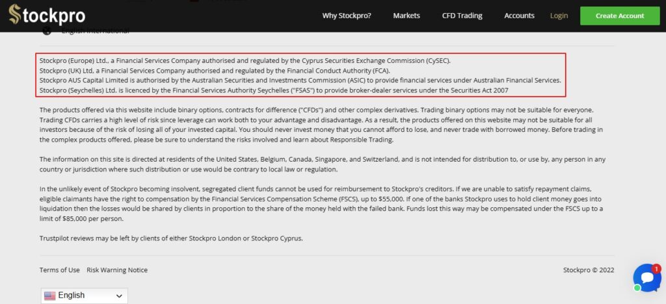Image resolution: width=666 pixels, height=304 pixels.
Task: Open the live chat bubble icon
Action: coord(646,278)
